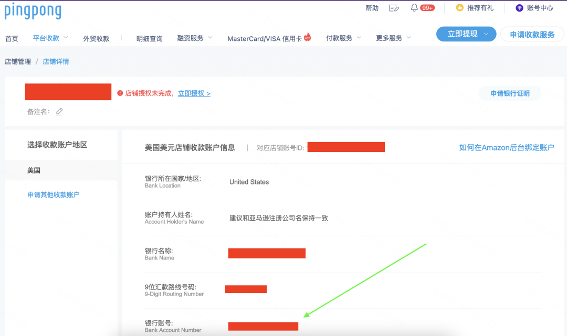Image resolution: width=567 pixels, height=336 pixels.
Task: Open the 帮助 help link
Action: click(372, 8)
